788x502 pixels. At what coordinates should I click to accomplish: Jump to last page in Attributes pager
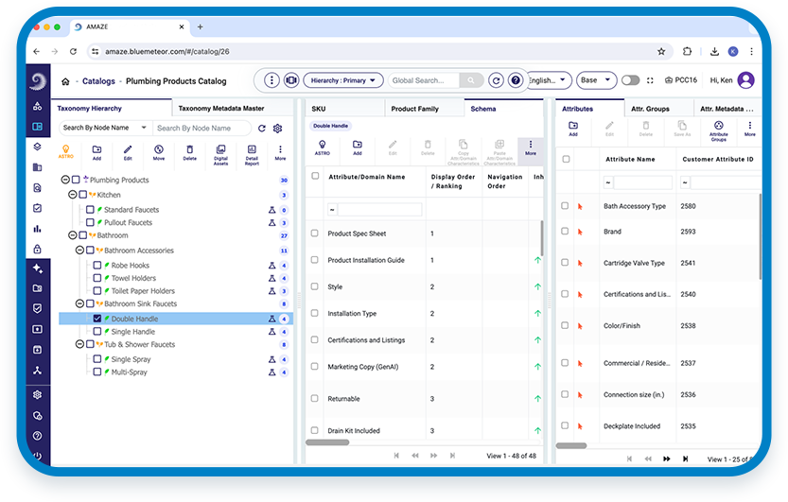[686, 459]
